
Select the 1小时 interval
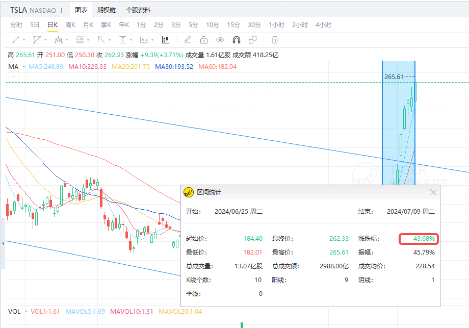(276, 25)
